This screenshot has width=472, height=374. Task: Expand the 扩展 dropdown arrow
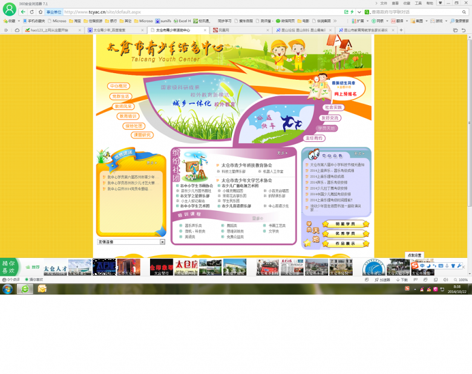click(x=367, y=21)
